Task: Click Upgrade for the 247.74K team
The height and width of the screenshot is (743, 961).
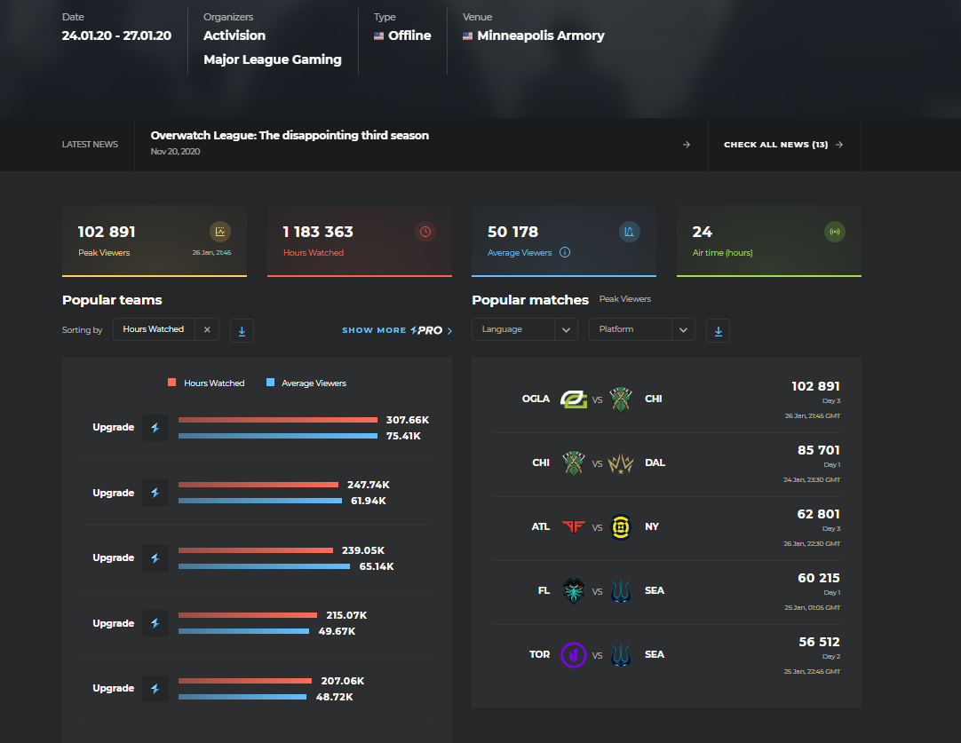Action: [x=114, y=493]
